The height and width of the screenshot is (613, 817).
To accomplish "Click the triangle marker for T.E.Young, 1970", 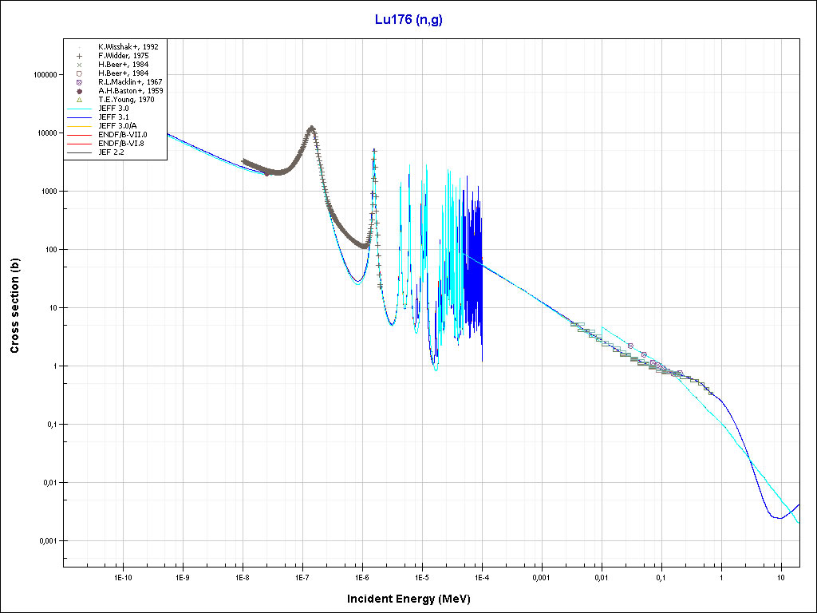I will pyautogui.click(x=80, y=100).
